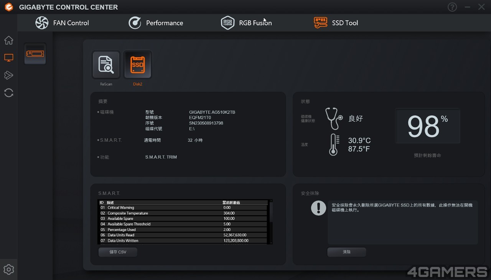
Task: Click the model name GIGABYTE AG510K2TB
Action: (212, 112)
